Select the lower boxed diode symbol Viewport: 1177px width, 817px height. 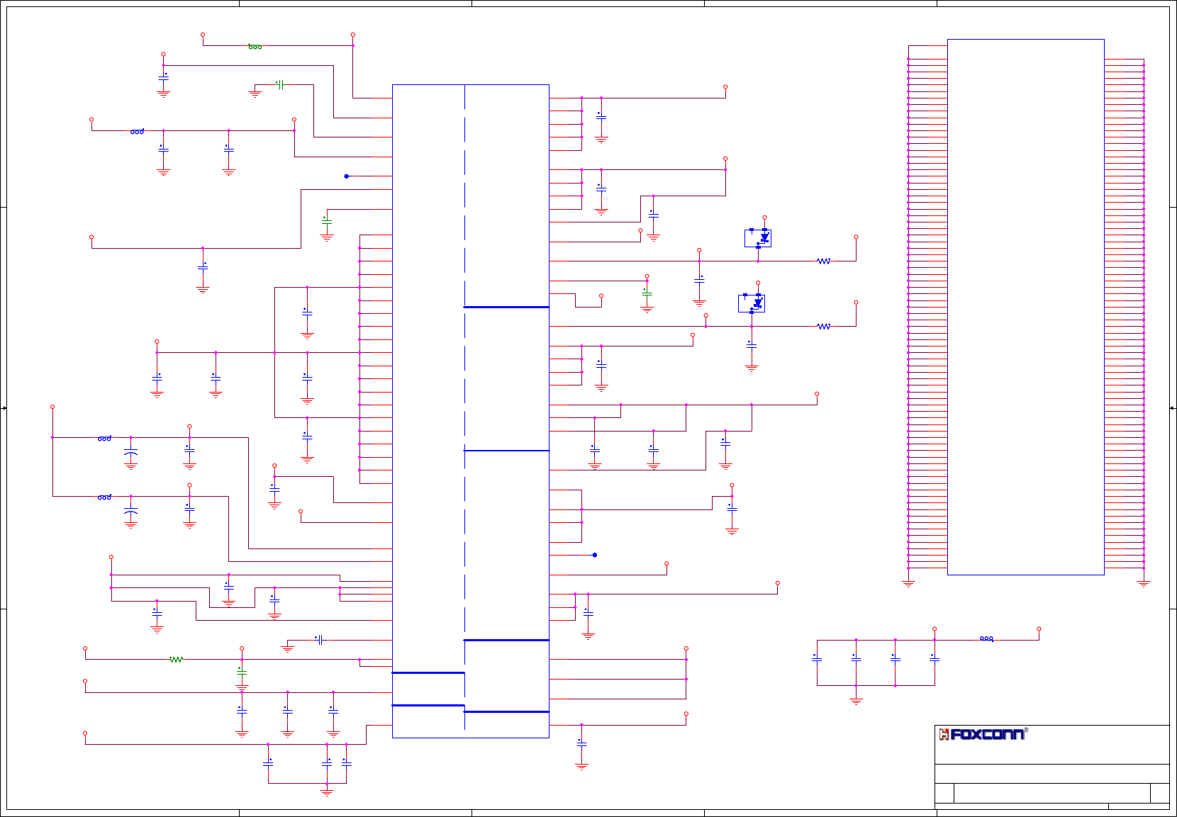(752, 303)
